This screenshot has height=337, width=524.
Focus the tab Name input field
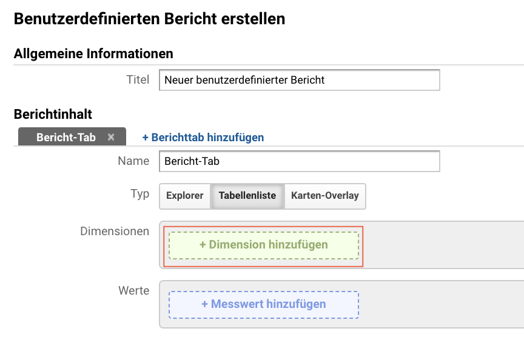tap(300, 161)
